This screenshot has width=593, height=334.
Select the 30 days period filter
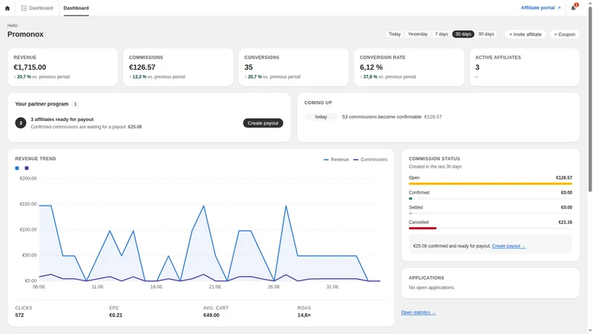[463, 34]
